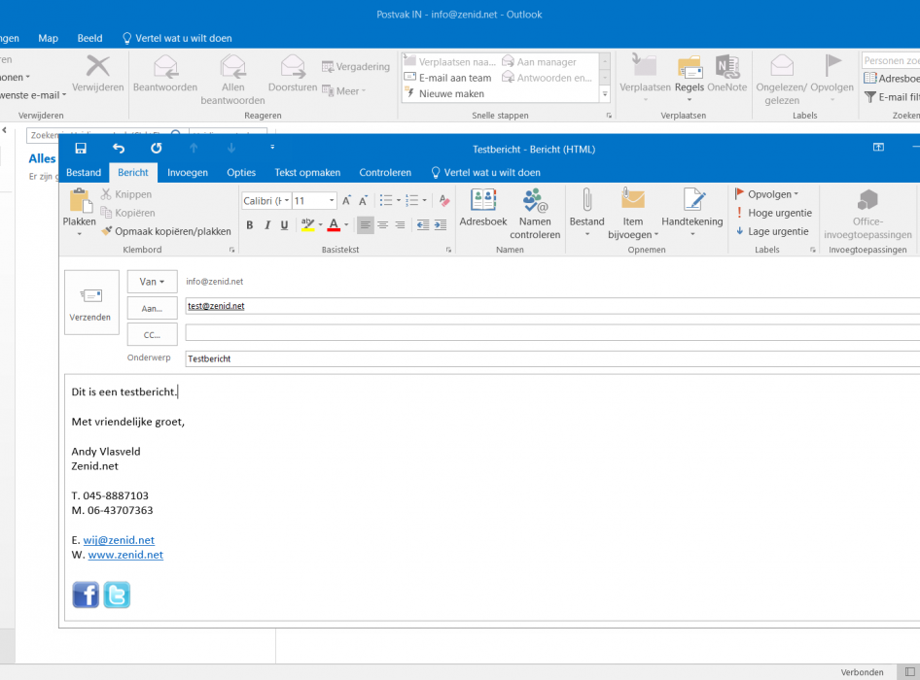The height and width of the screenshot is (680, 920).
Task: Open the highlight color dropdown arrow
Action: pyautogui.click(x=320, y=225)
